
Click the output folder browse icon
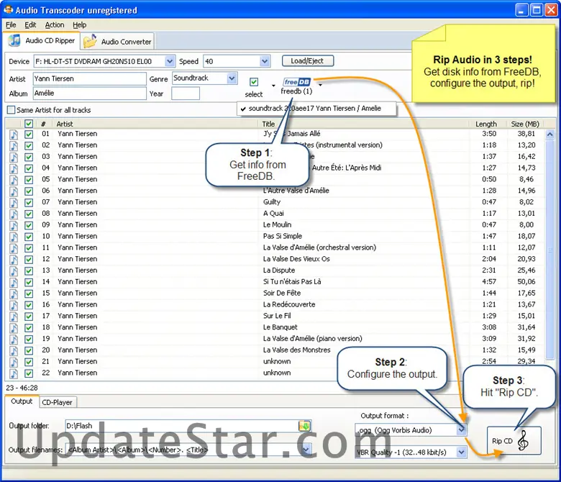tap(304, 426)
